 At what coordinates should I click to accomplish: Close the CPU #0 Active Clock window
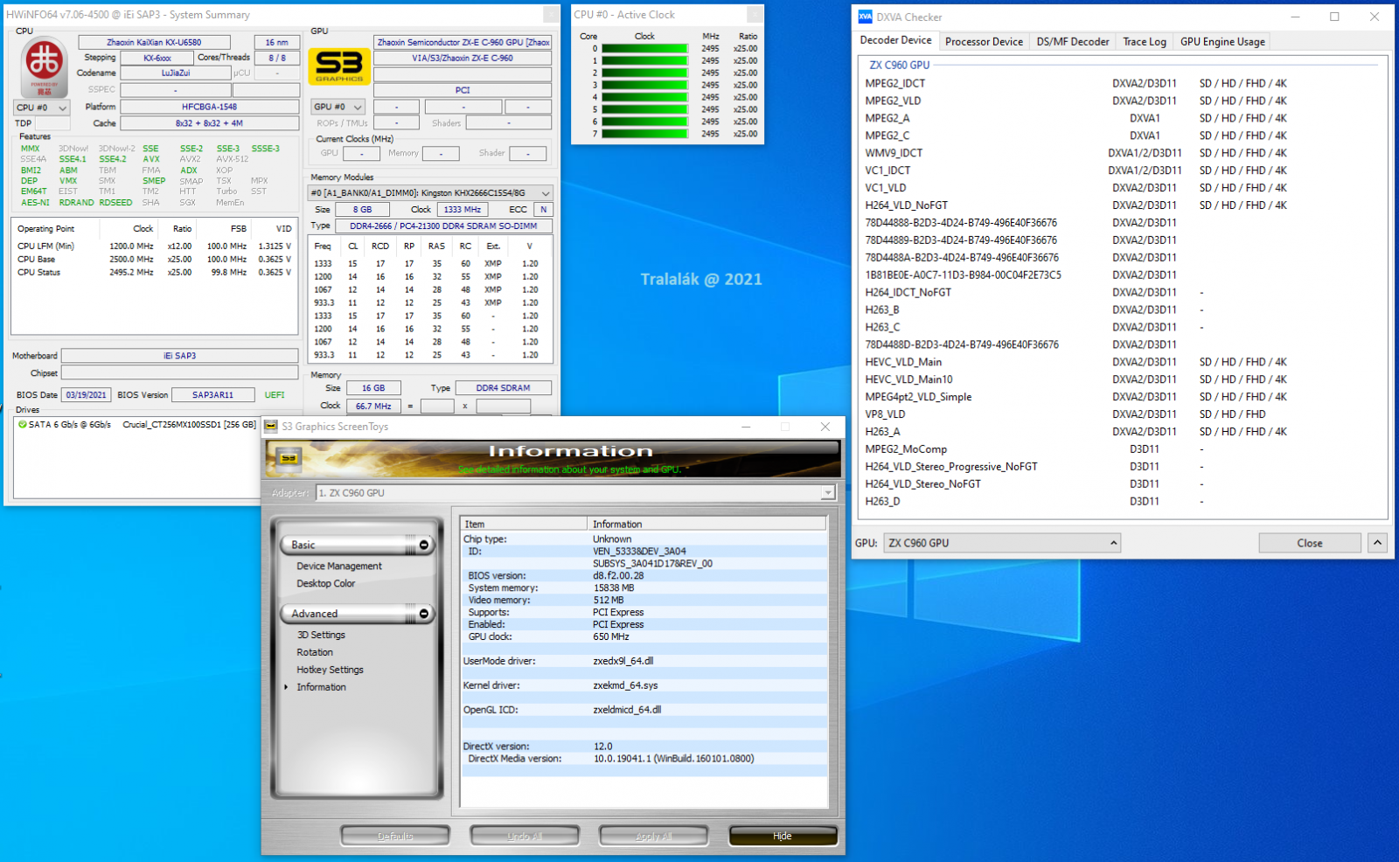tap(755, 15)
